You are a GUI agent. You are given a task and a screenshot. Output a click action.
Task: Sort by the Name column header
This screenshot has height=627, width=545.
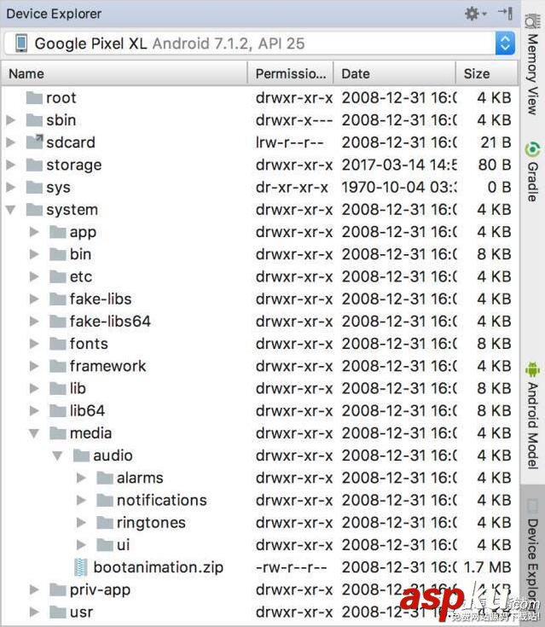coord(125,73)
